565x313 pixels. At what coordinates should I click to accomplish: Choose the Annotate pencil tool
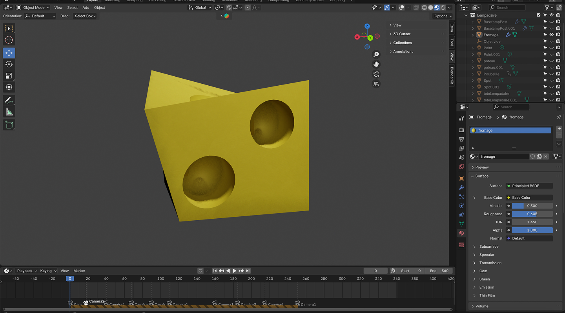9,101
